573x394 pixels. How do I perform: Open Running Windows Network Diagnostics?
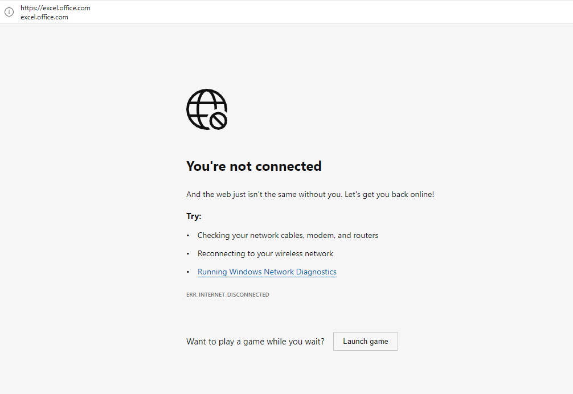[x=267, y=272]
